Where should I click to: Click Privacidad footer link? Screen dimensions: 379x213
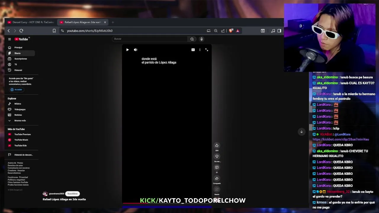point(23,177)
